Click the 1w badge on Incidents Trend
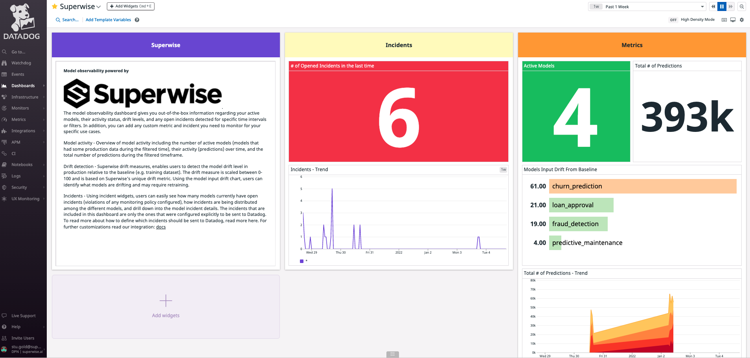This screenshot has height=358, width=750. pos(503,170)
